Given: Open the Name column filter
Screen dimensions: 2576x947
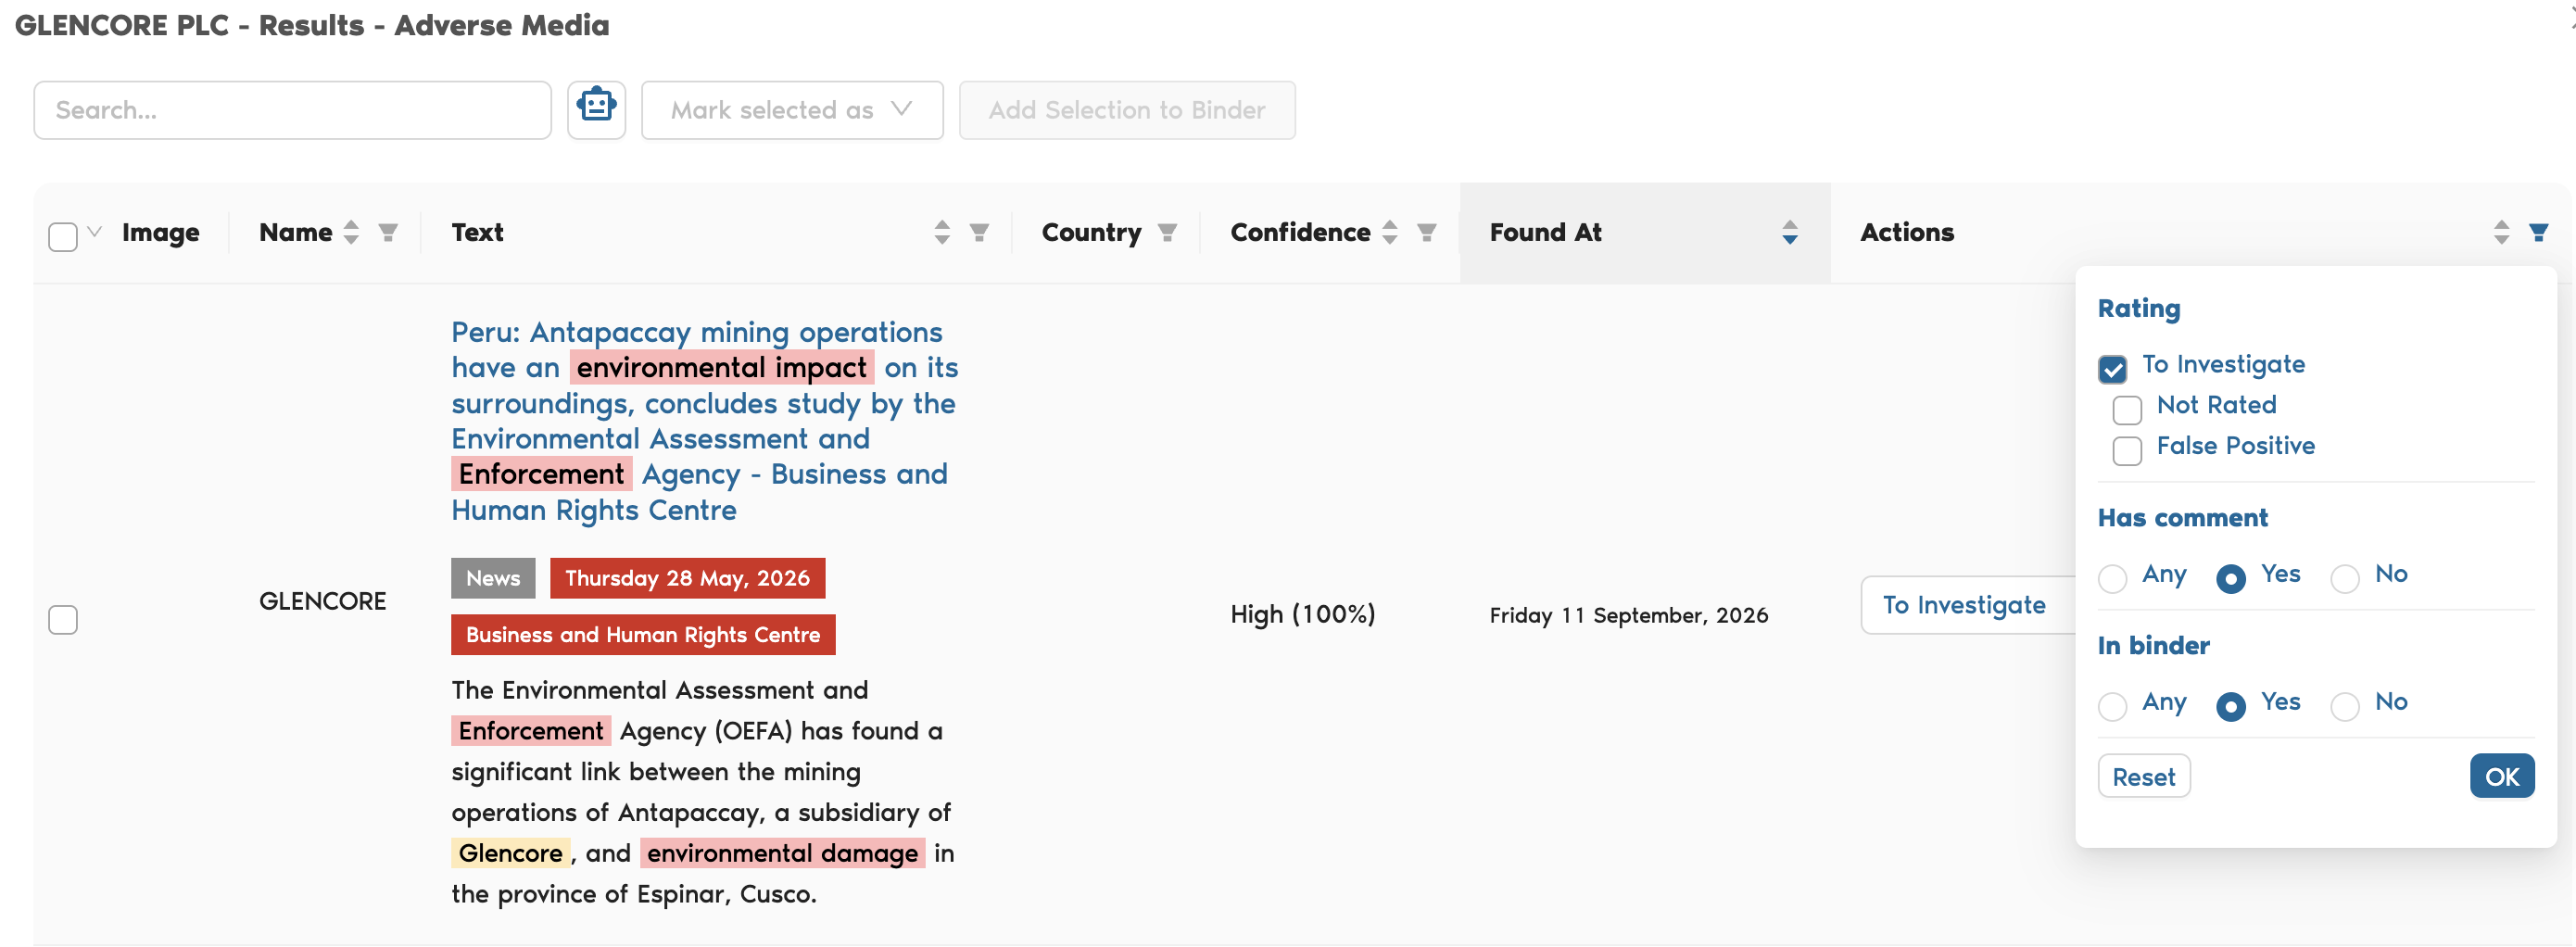Looking at the screenshot, I should 388,232.
